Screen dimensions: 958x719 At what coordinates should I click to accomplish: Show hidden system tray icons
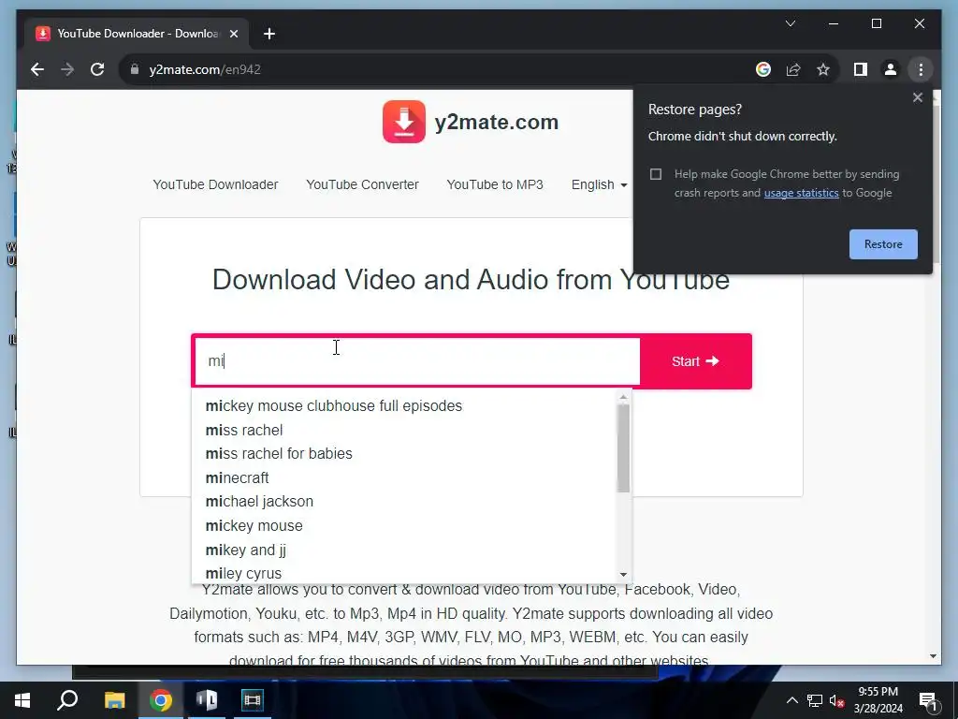791,700
